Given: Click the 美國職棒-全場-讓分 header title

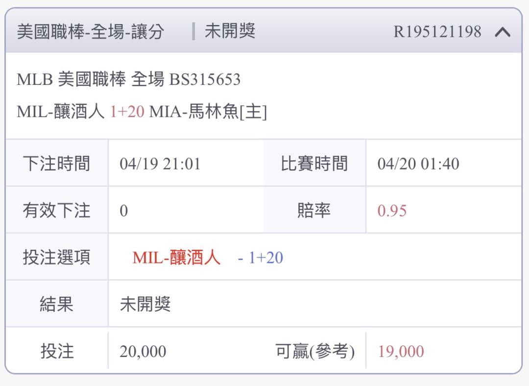Looking at the screenshot, I should pos(90,32).
